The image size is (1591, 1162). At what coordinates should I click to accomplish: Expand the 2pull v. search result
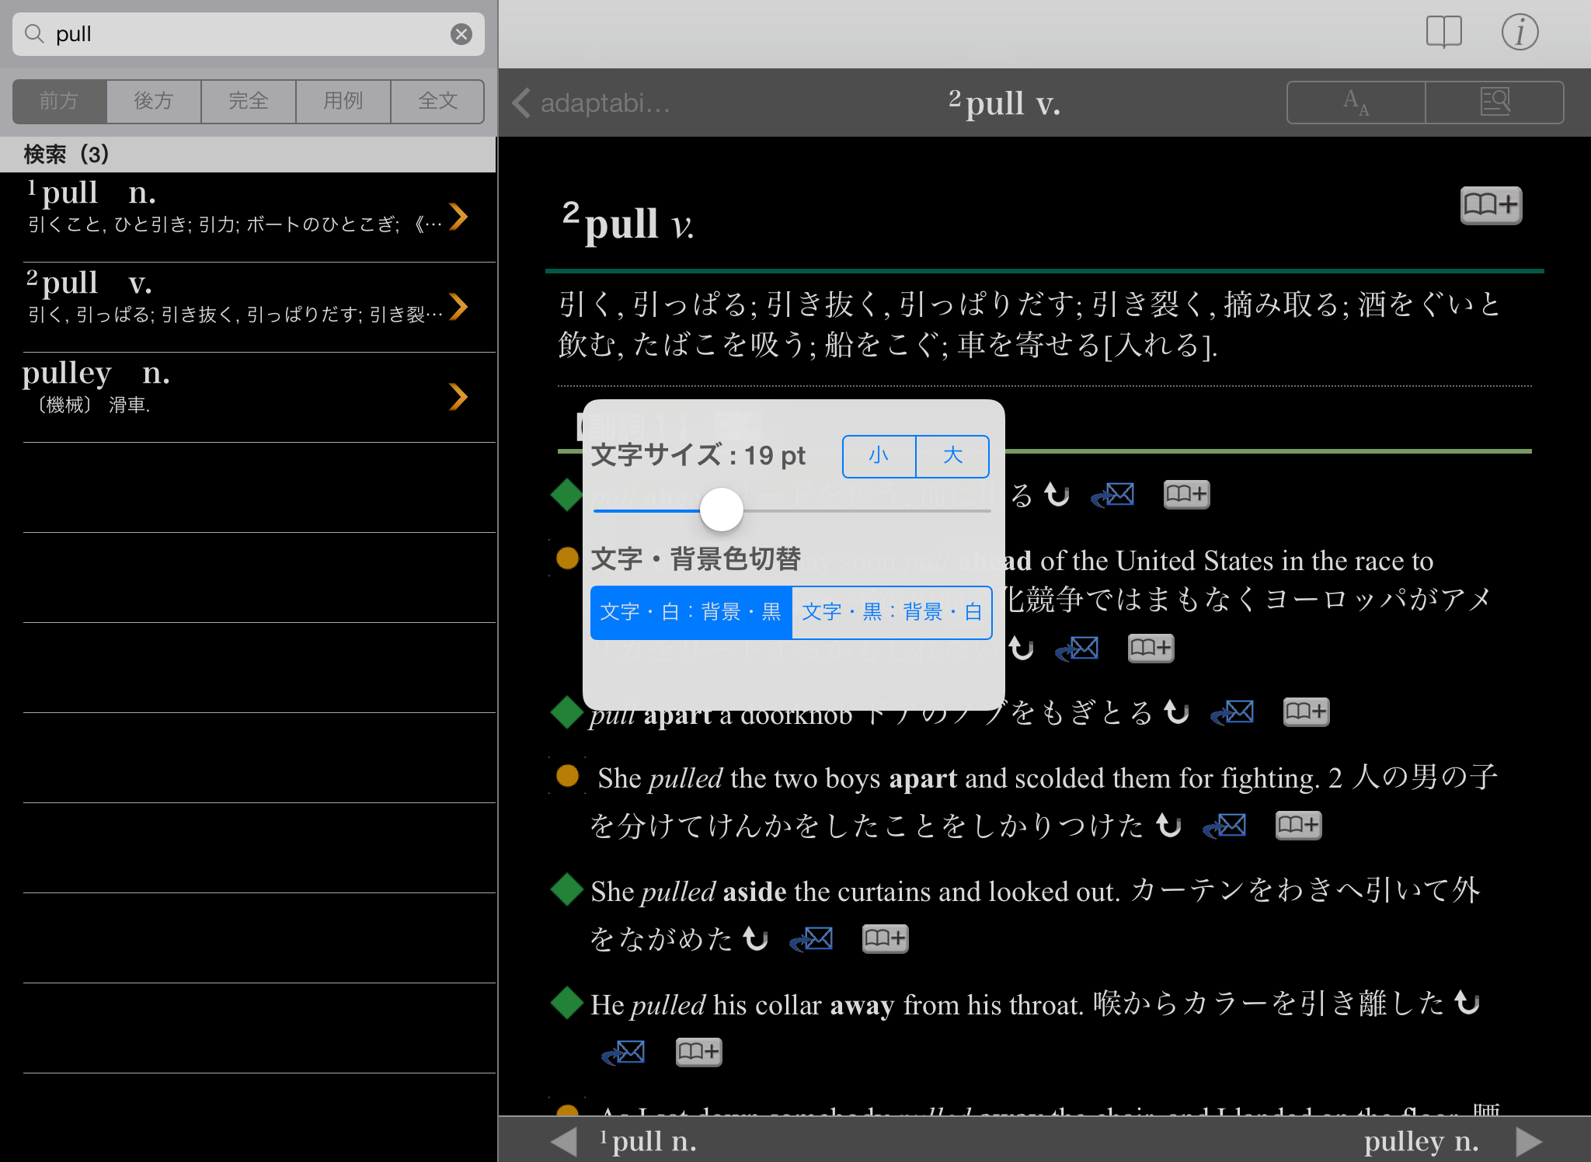pyautogui.click(x=458, y=307)
